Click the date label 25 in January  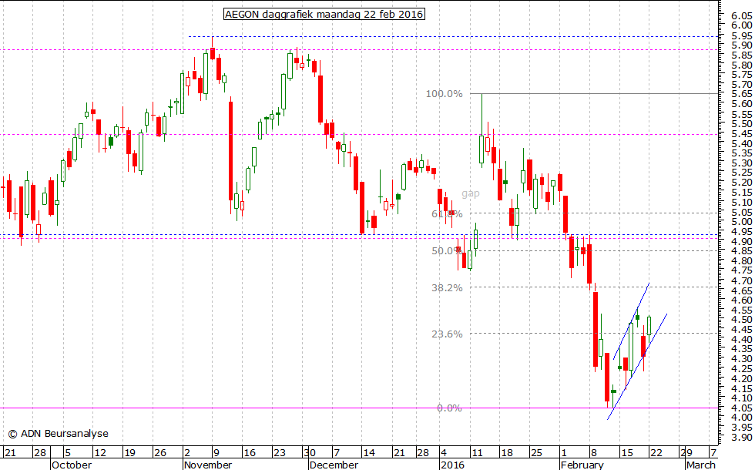pos(536,453)
